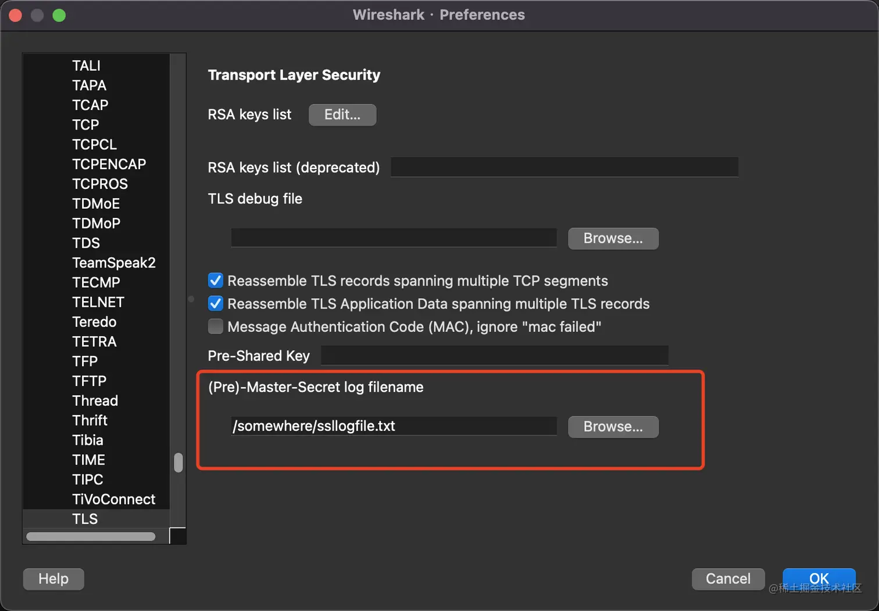
Task: Click the horizontal scrollbar of protocol list
Action: (x=91, y=537)
